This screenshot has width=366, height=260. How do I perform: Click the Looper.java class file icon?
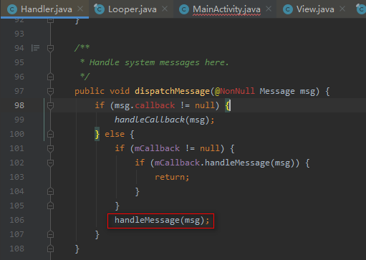click(100, 9)
